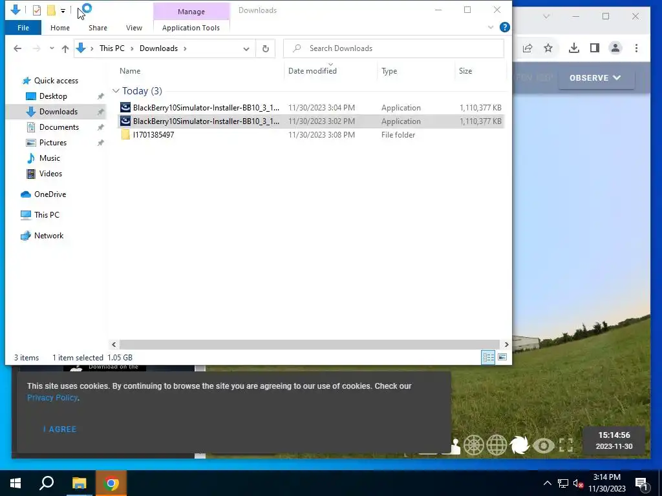
Task: Click the New folder quick toolbar icon
Action: [51, 10]
